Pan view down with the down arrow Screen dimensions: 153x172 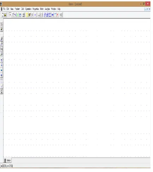(1, 65)
